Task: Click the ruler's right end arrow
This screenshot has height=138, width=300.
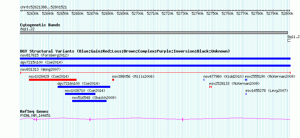Action: click(x=289, y=11)
